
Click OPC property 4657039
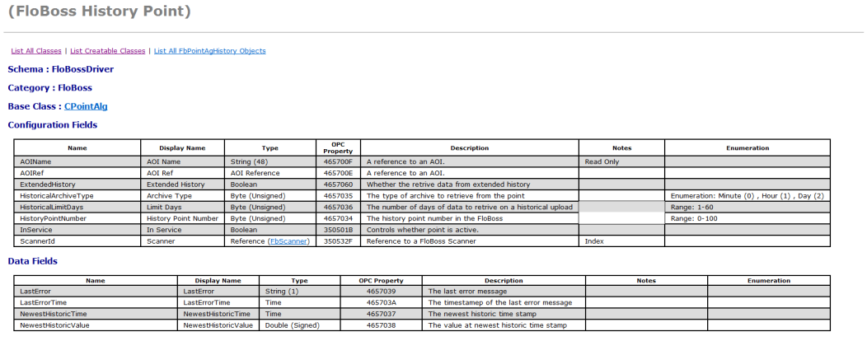(382, 292)
